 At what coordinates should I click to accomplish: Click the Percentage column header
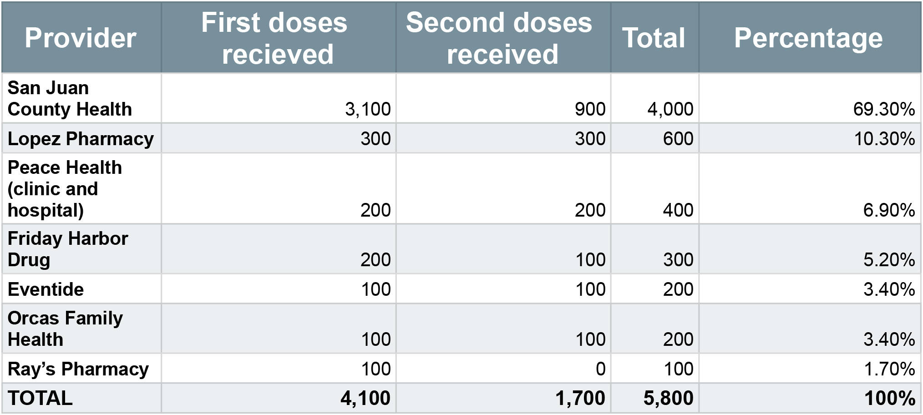coord(808,38)
